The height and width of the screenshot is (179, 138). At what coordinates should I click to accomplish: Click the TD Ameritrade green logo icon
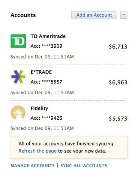(x=18, y=41)
